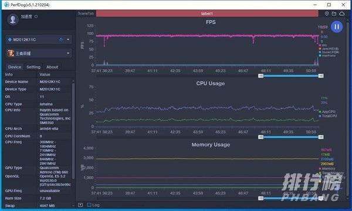Click the CPU Usage chart title
The image size is (352, 211).
click(211, 83)
